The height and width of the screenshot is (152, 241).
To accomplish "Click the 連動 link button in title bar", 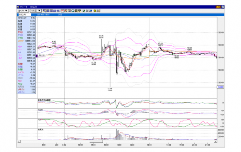I will click(218, 7).
